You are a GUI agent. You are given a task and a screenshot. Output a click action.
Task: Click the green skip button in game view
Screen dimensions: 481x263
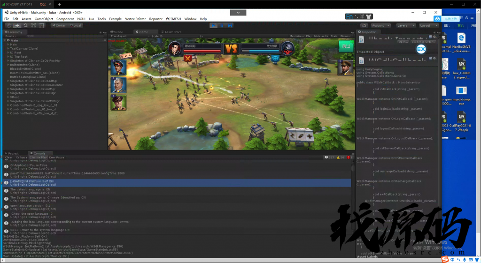click(346, 46)
